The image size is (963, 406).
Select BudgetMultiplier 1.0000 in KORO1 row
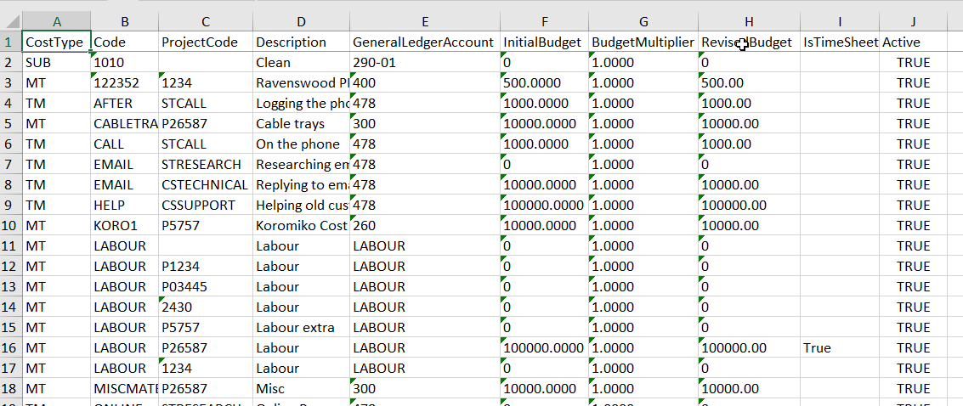click(x=643, y=225)
